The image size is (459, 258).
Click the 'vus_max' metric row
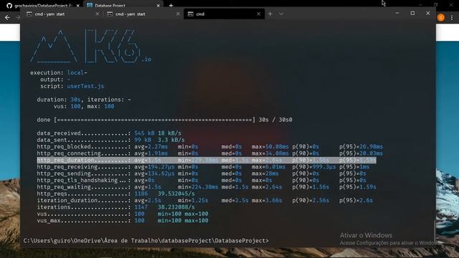tap(123, 221)
